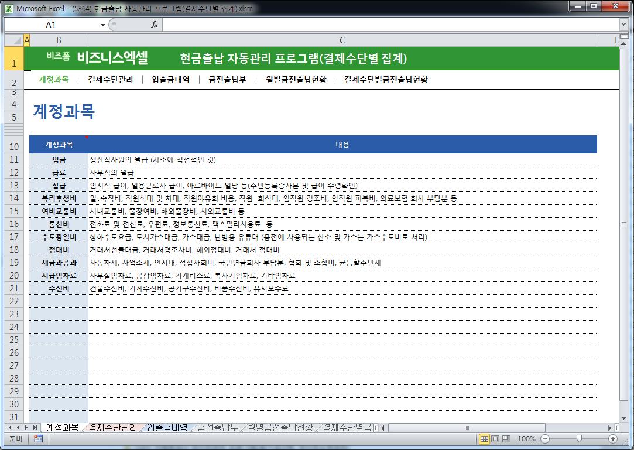Click the vertical scrollbar down arrow

[623, 418]
